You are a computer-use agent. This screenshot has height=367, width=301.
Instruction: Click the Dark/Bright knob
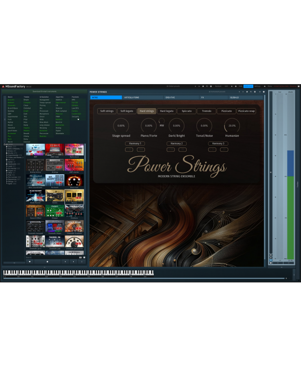click(176, 126)
